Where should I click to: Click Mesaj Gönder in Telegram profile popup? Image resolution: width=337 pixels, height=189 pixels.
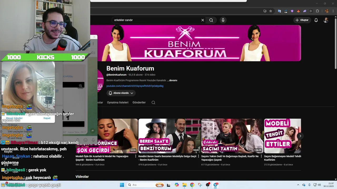pyautogui.click(x=14, y=118)
